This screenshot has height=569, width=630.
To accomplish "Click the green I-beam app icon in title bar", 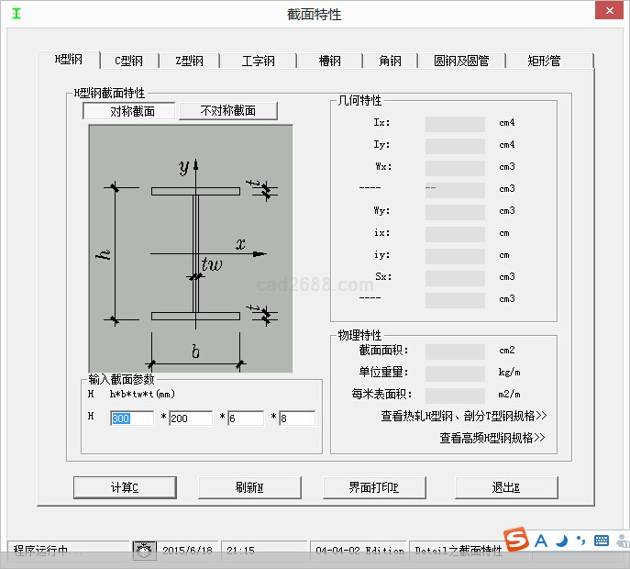I will point(16,14).
